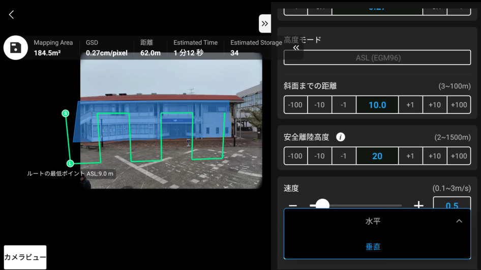
Task: Collapse the 水平 dropdown chevron
Action: [459, 221]
